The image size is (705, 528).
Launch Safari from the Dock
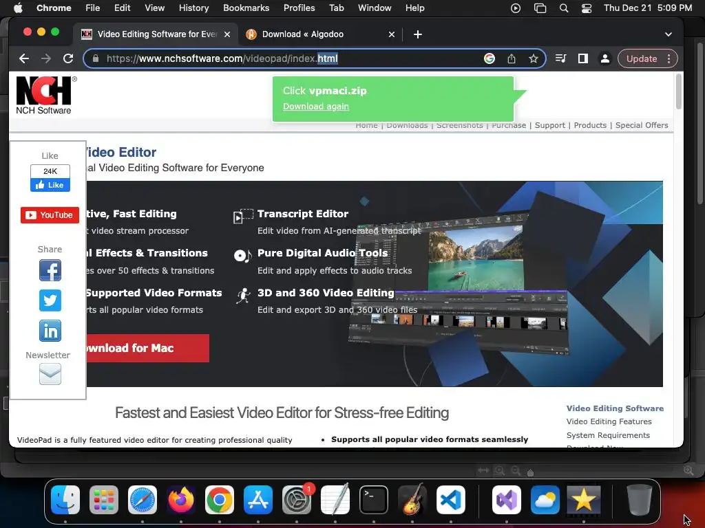click(143, 500)
